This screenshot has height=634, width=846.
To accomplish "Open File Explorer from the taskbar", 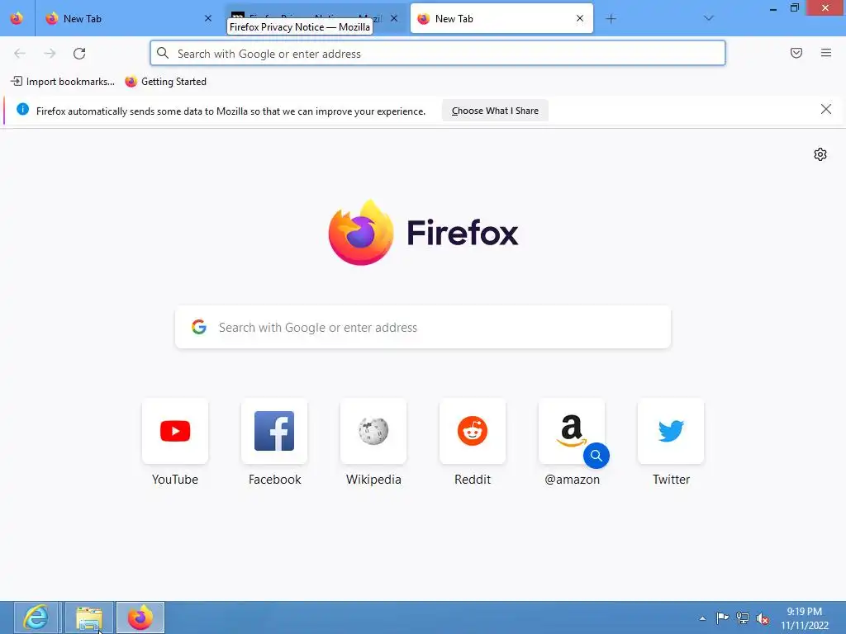I will (89, 617).
